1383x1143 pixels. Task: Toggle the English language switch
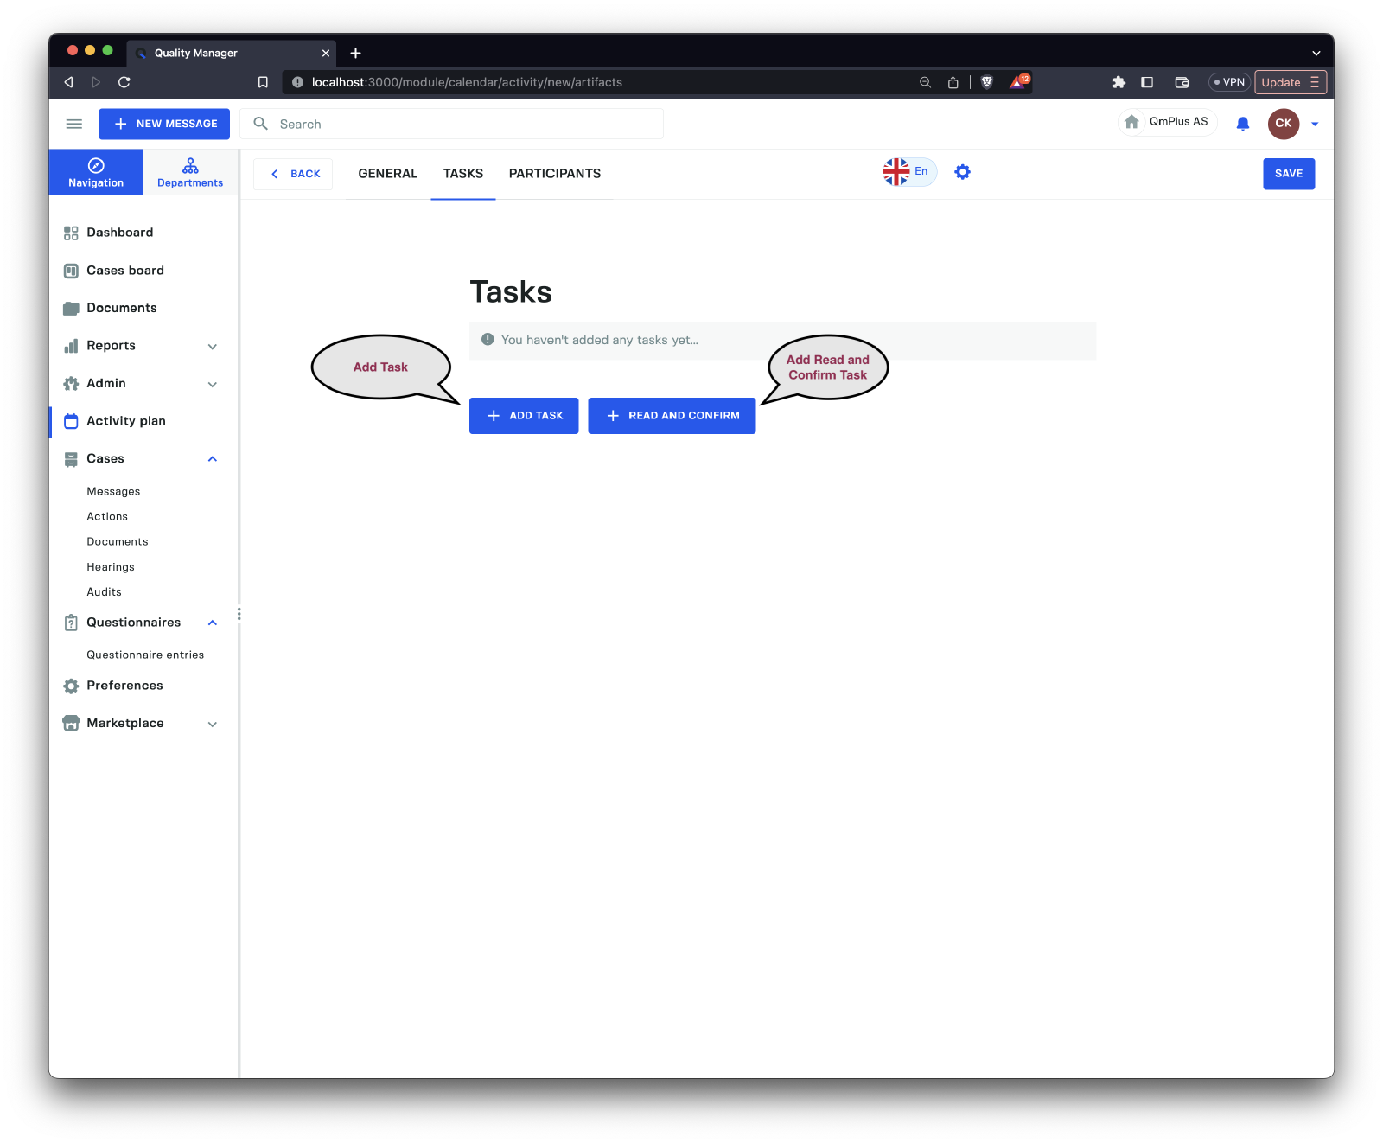[x=908, y=172]
